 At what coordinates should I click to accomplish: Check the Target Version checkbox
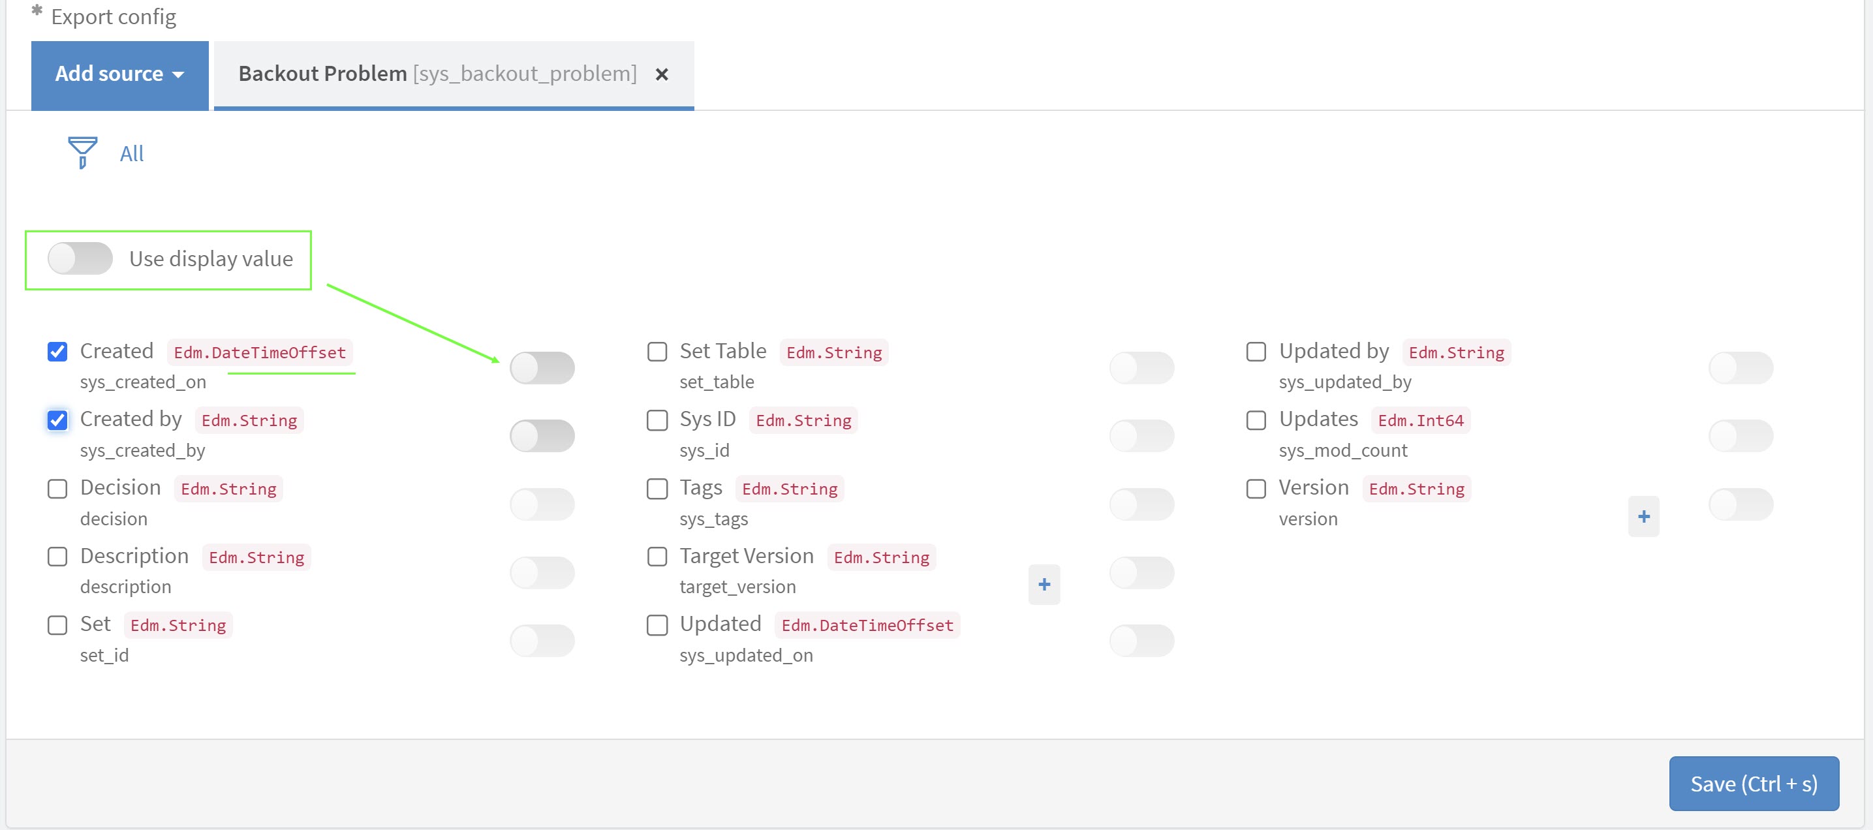click(657, 557)
